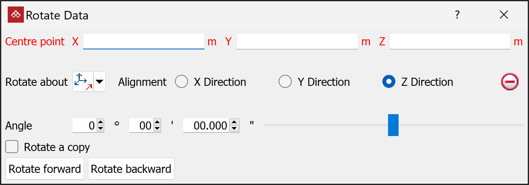Click the Rotate Data app logo icon
The height and width of the screenshot is (185, 529).
(16, 15)
